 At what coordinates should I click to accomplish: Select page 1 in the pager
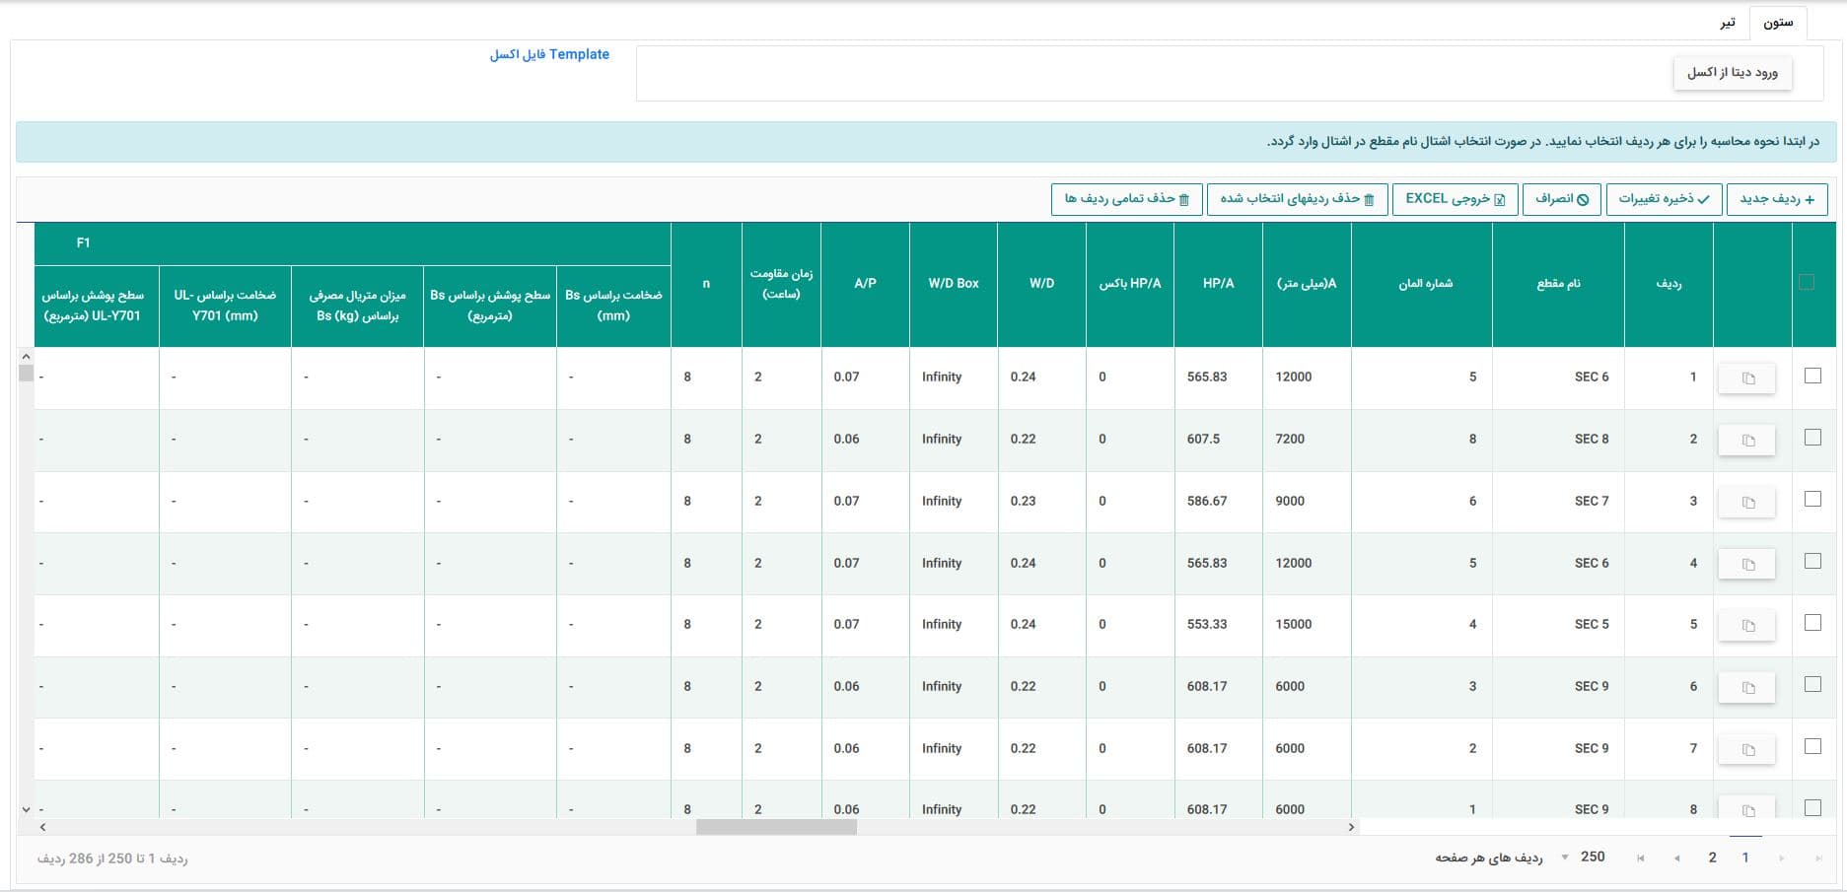tap(1745, 858)
